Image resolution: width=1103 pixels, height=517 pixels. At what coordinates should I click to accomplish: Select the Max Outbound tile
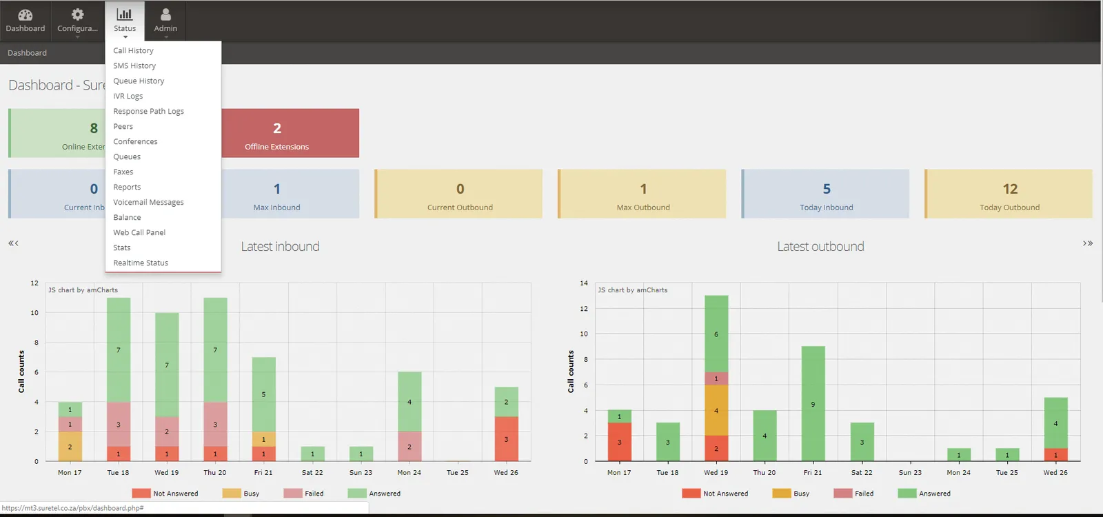[642, 194]
